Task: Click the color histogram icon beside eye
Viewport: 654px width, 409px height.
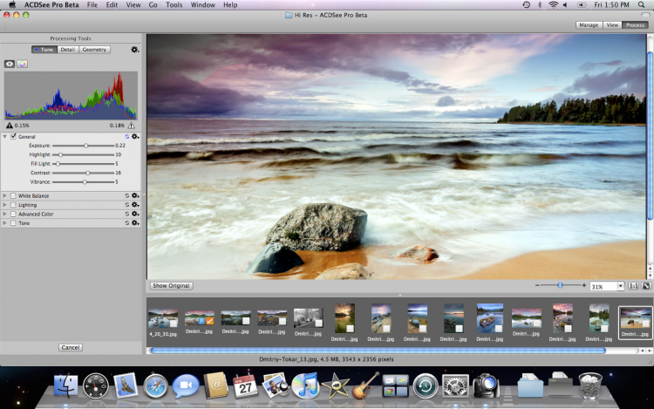Action: (23, 64)
